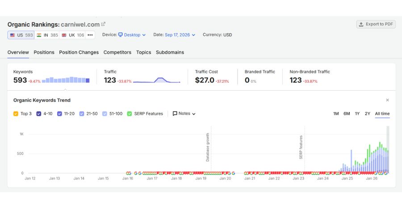402x201 pixels.
Task: Open the Notes dropdown
Action: point(184,113)
